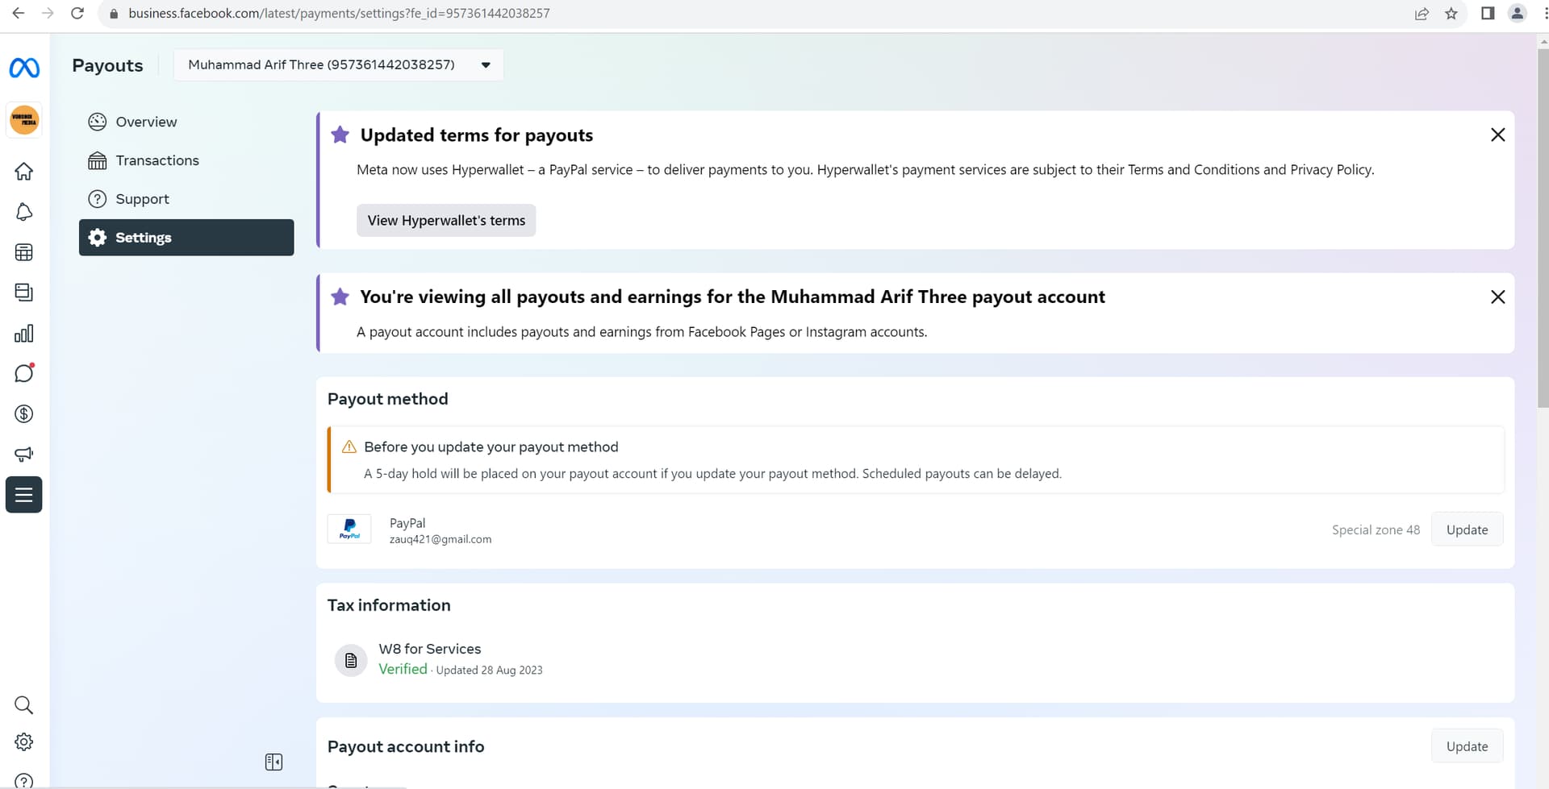Open Insights bar chart icon
The image size is (1549, 789).
[x=24, y=334]
